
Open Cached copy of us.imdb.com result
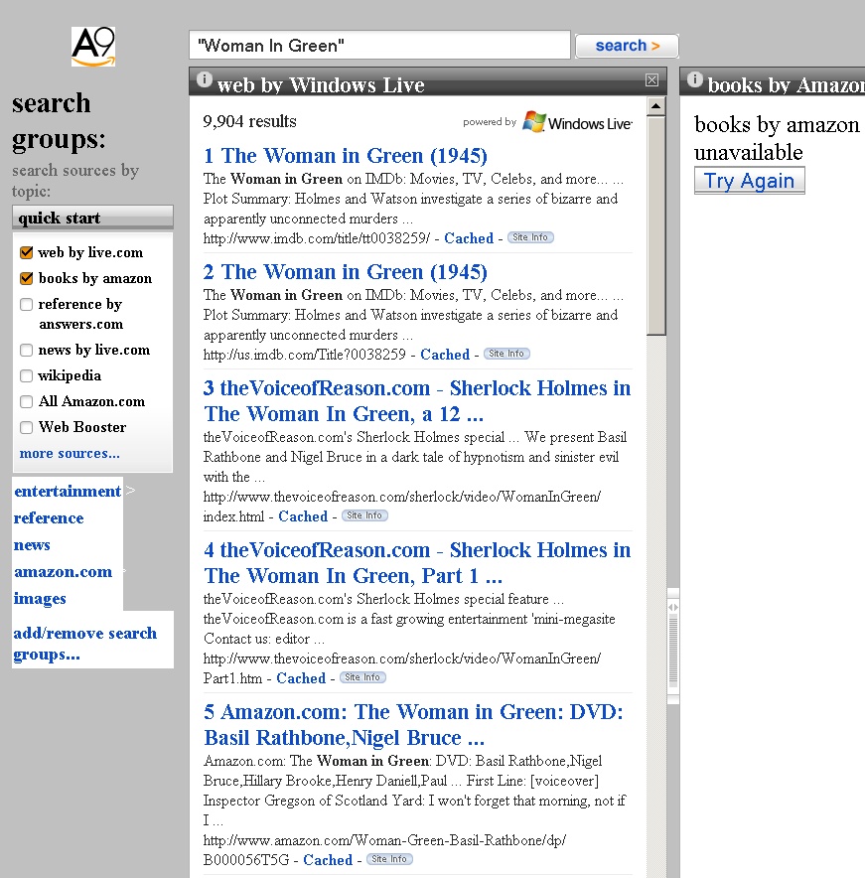point(445,355)
